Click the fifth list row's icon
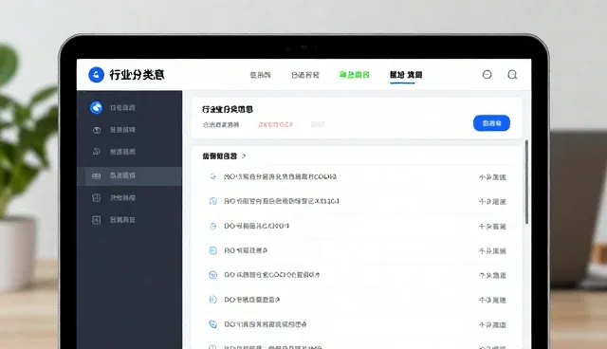The image size is (607, 349). (x=212, y=275)
